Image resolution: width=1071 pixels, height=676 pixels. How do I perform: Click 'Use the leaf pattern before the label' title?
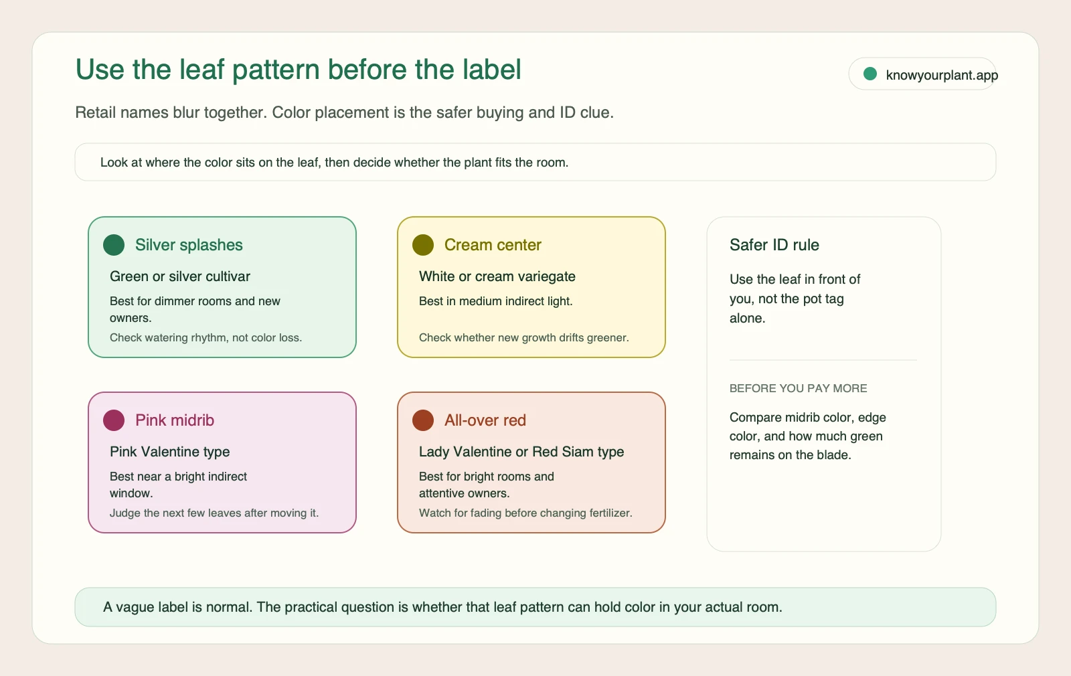pyautogui.click(x=299, y=70)
